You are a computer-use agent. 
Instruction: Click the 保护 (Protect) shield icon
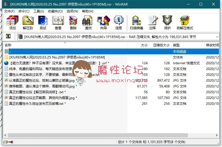click(x=167, y=23)
